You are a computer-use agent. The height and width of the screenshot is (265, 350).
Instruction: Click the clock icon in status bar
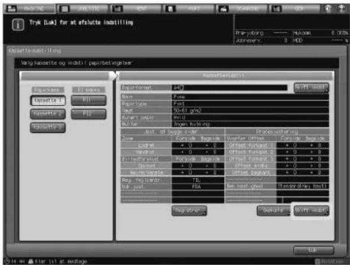pyautogui.click(x=7, y=261)
